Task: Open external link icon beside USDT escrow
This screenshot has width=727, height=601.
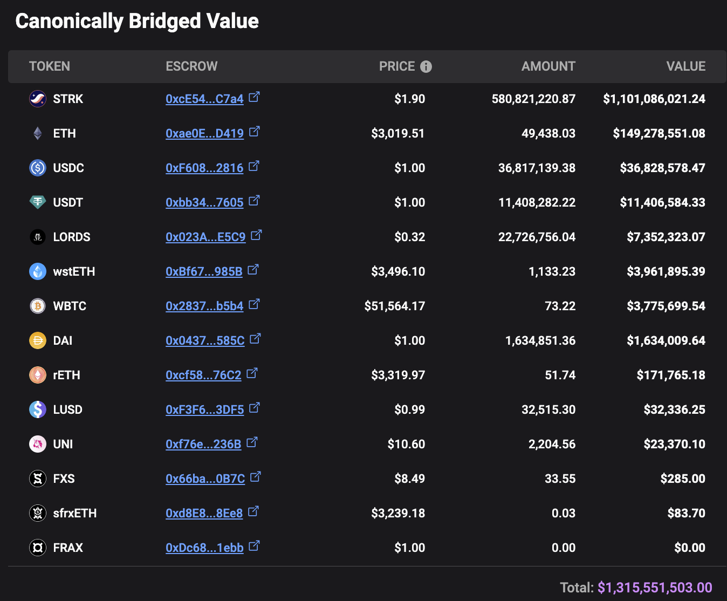Action: click(x=255, y=201)
